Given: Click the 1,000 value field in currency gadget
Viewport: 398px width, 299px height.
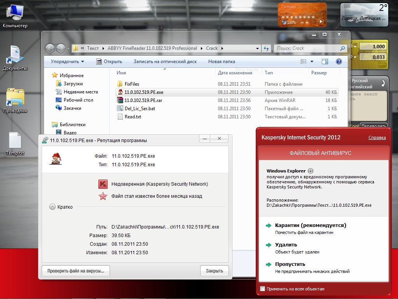Looking at the screenshot, I should 373,47.
